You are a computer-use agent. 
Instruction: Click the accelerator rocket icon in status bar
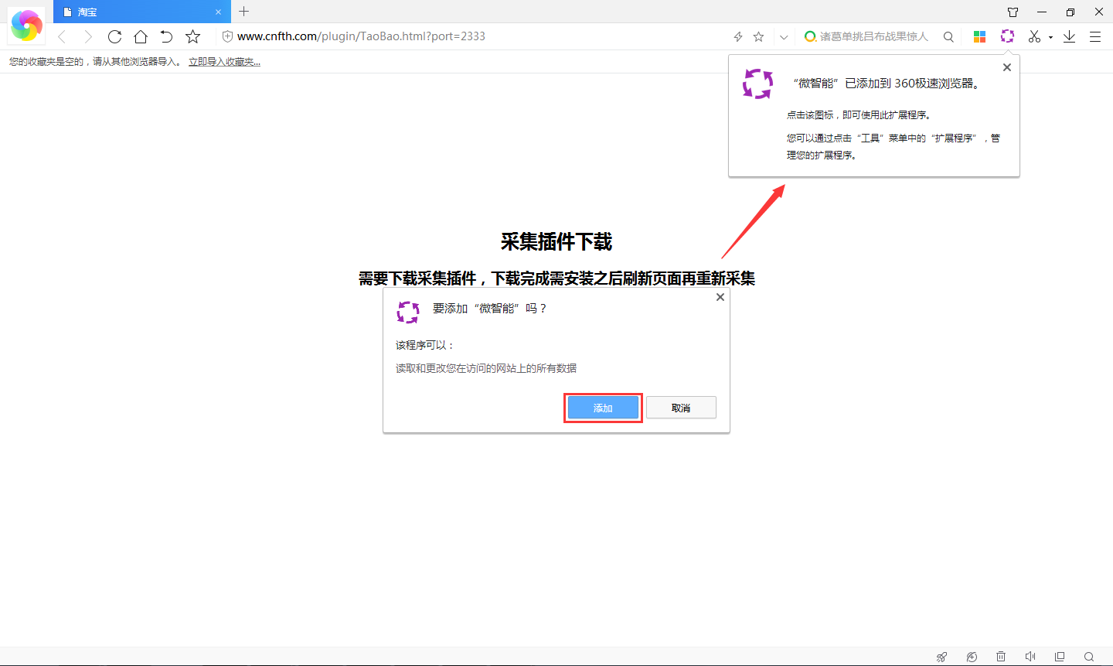click(x=941, y=657)
